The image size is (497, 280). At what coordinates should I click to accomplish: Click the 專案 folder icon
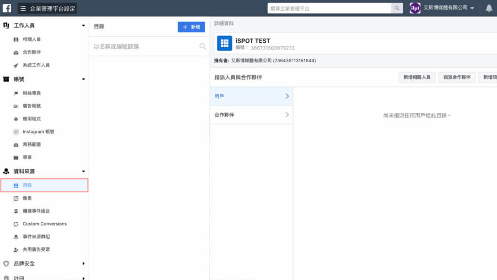16,157
